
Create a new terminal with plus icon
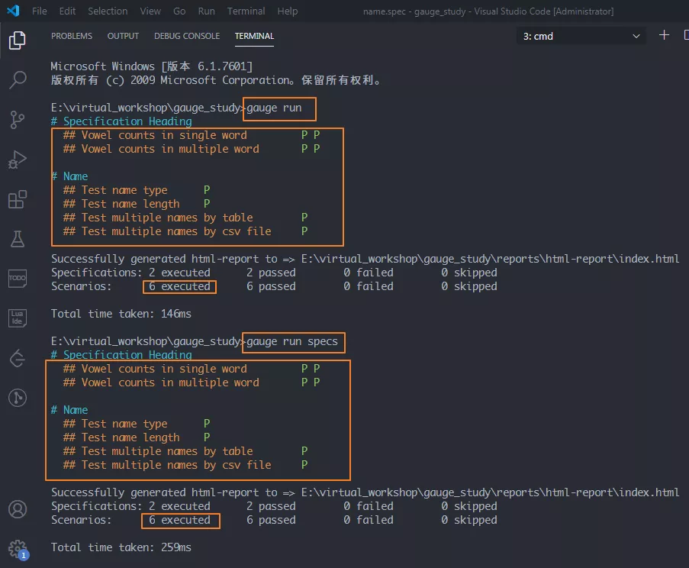coord(664,35)
